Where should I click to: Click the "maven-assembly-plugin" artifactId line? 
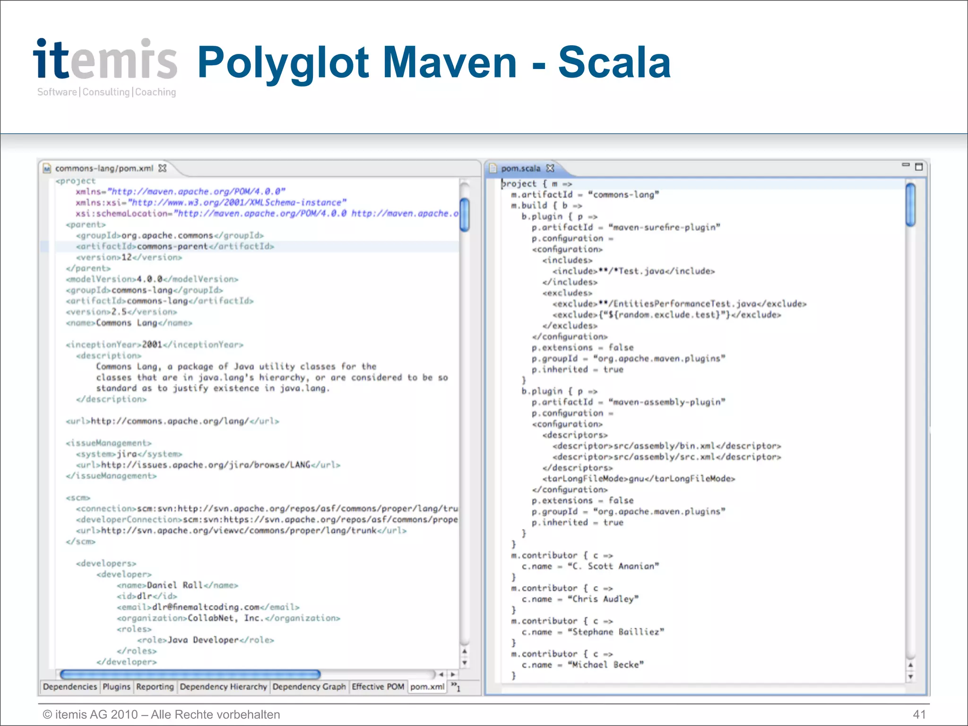tap(629, 402)
